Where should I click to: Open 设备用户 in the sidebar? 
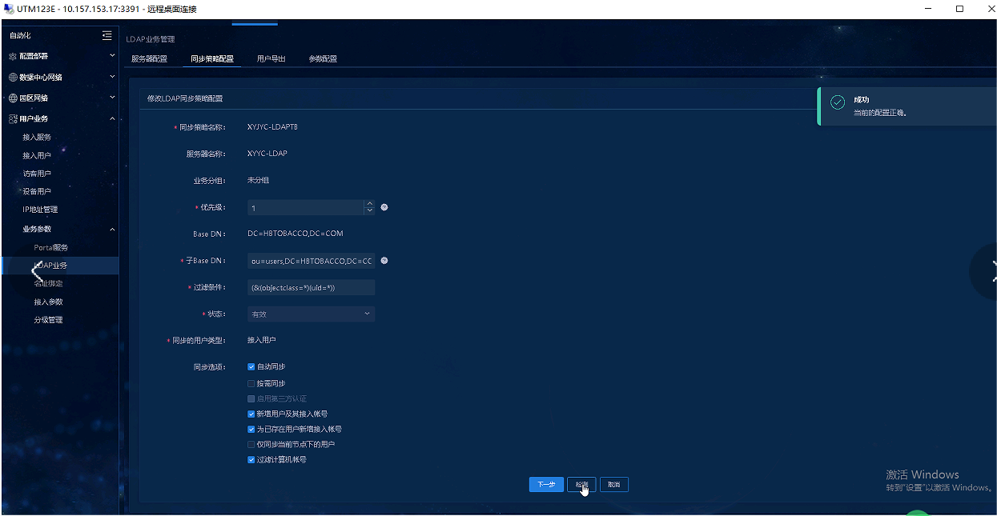point(37,192)
